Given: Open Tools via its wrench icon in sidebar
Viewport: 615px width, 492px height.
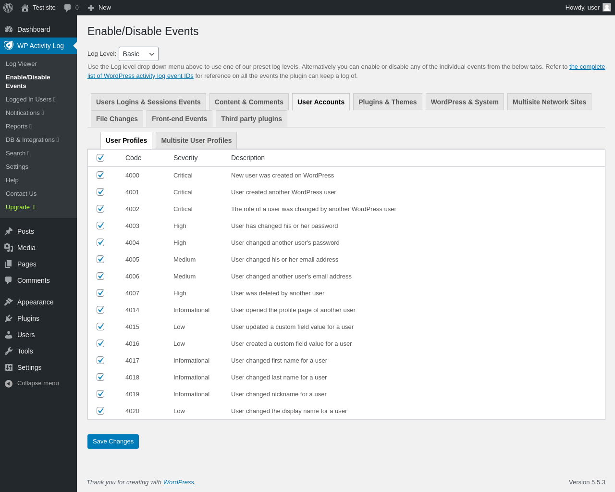Looking at the screenshot, I should [9, 351].
